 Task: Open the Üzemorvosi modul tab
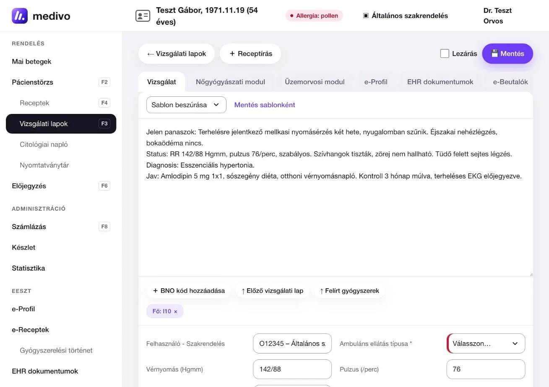[x=315, y=82]
